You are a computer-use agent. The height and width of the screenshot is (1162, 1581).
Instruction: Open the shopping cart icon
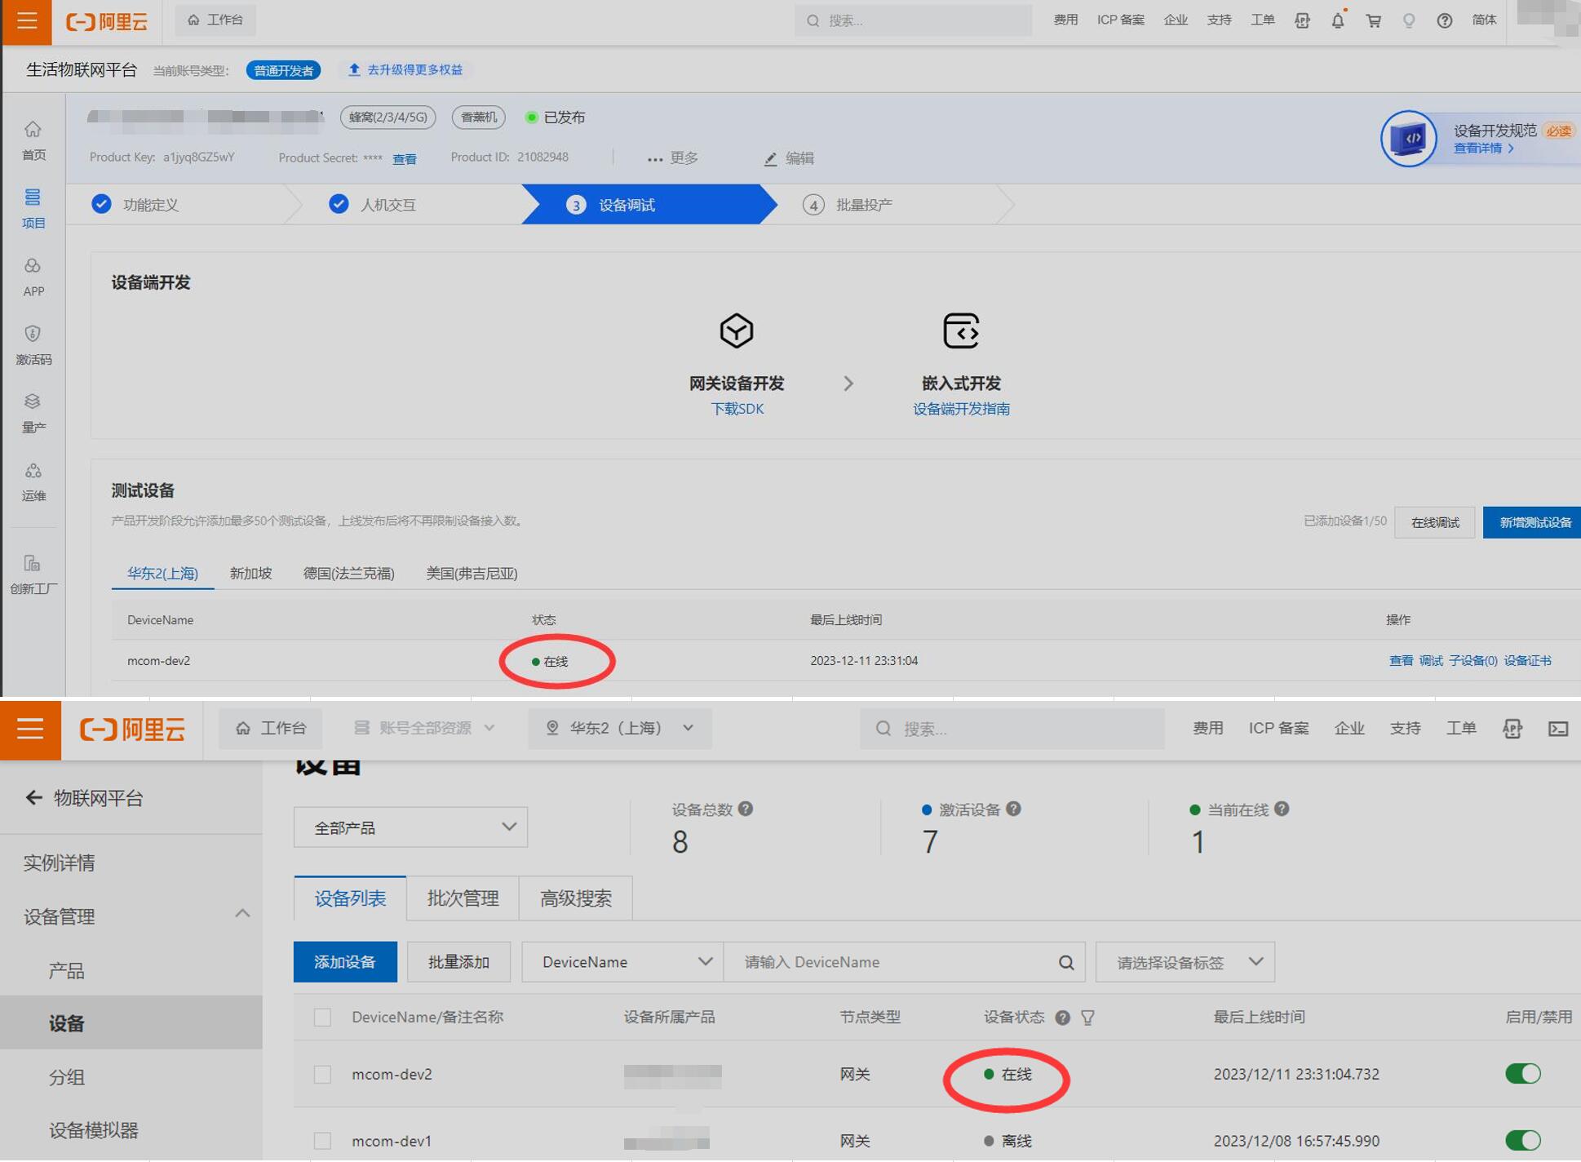1374,20
